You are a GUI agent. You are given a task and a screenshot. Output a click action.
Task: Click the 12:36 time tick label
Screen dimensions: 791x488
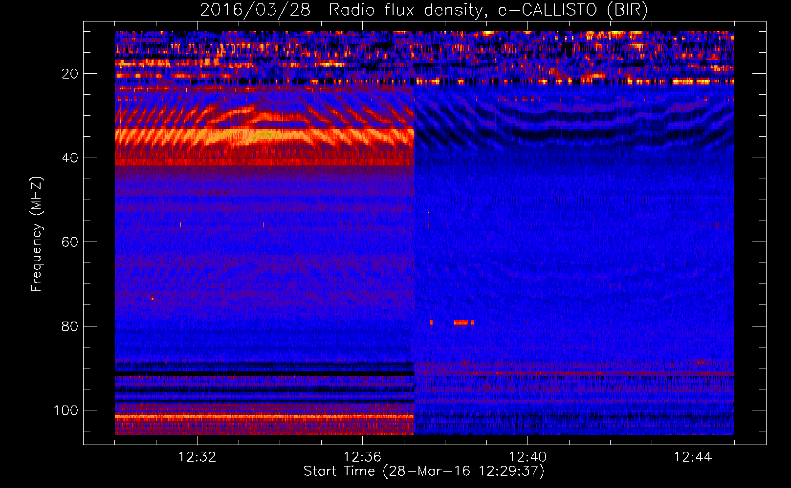coord(362,457)
